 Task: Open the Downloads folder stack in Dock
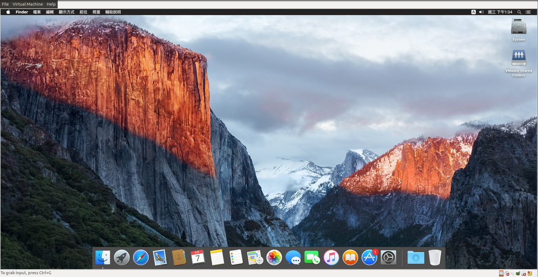pos(416,258)
